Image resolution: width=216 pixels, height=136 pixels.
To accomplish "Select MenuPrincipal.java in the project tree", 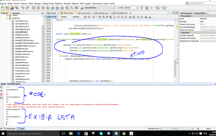I will coord(22,65).
